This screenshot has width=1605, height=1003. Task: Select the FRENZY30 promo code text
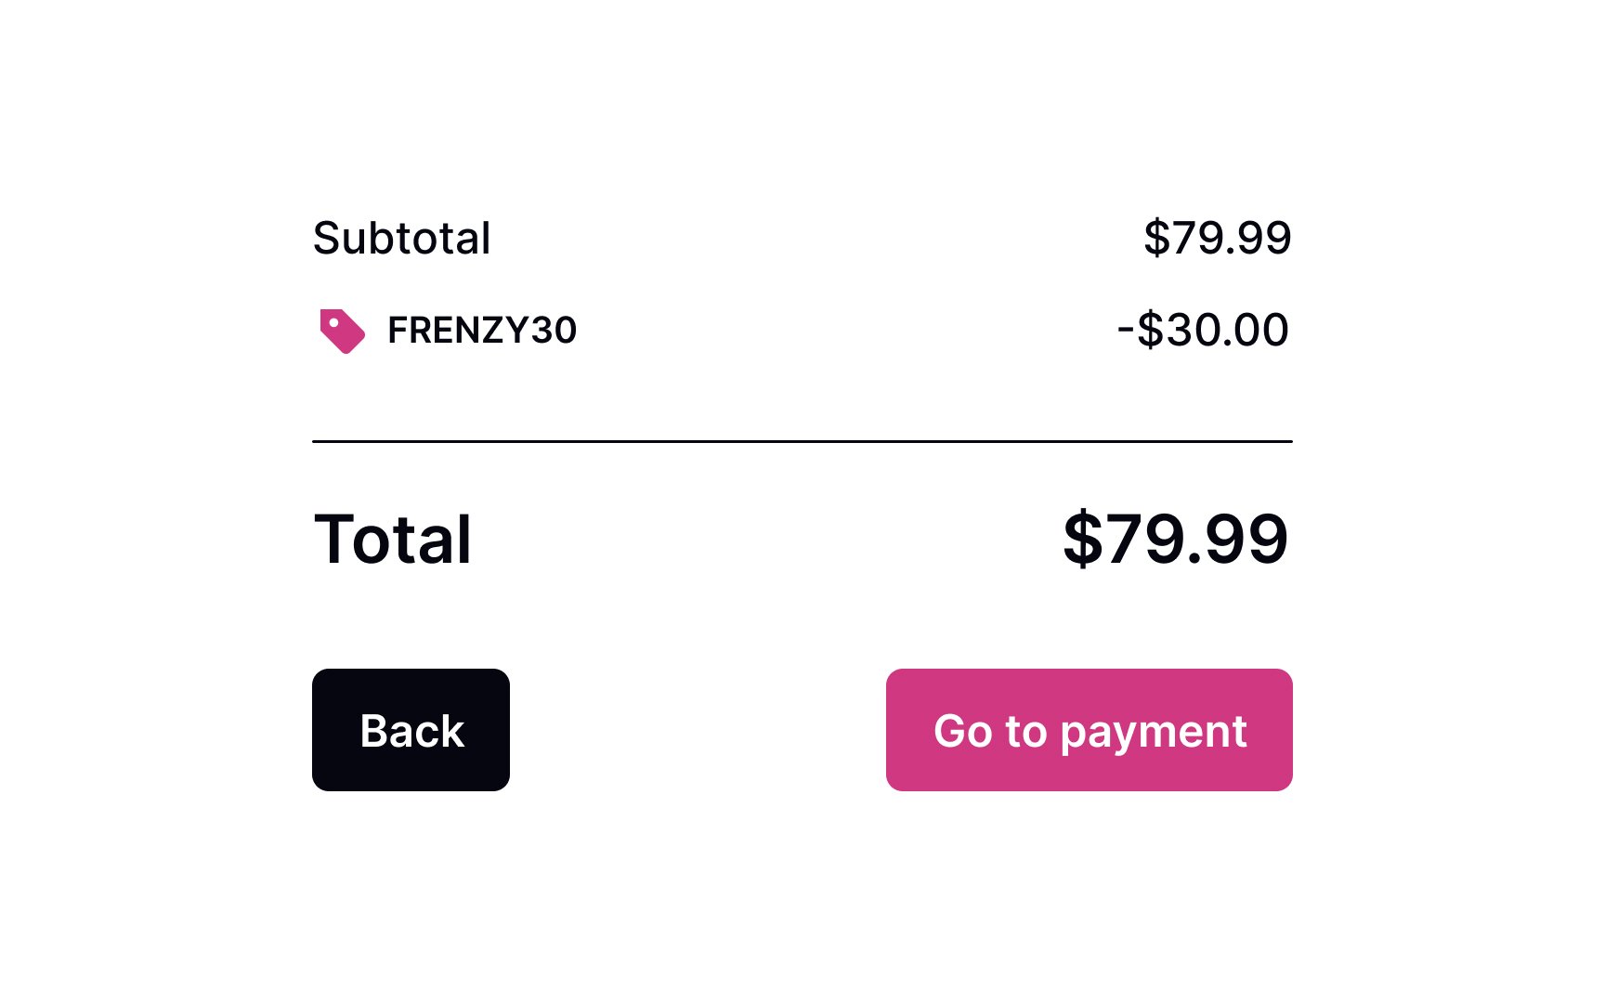[x=482, y=331]
